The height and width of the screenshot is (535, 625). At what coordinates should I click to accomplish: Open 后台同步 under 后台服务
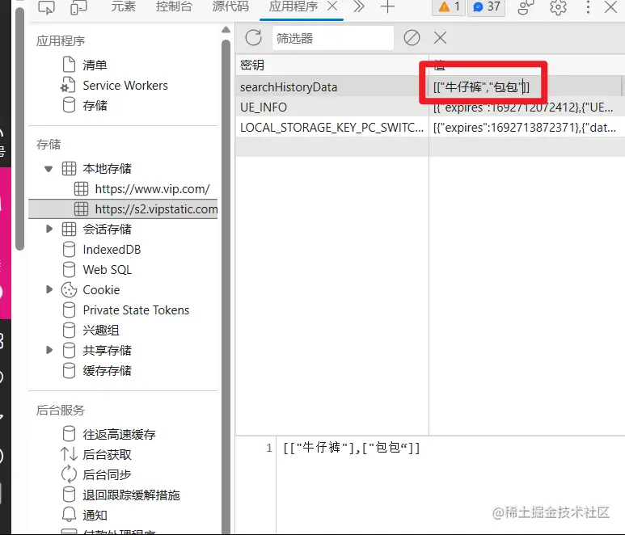click(107, 475)
